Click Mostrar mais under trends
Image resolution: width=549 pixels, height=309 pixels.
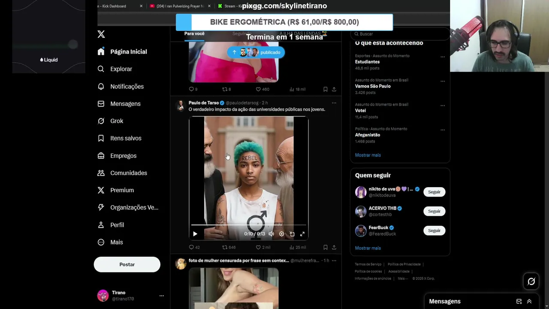368,155
